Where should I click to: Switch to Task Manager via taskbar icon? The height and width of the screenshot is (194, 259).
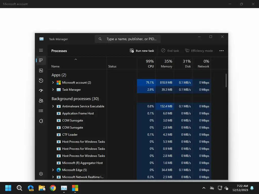point(64,188)
